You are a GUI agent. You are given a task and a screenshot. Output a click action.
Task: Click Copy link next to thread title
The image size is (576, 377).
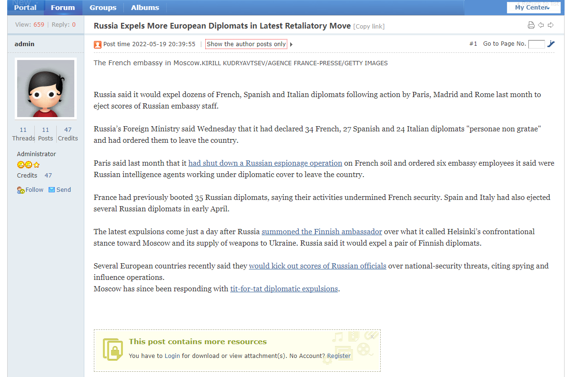[369, 26]
